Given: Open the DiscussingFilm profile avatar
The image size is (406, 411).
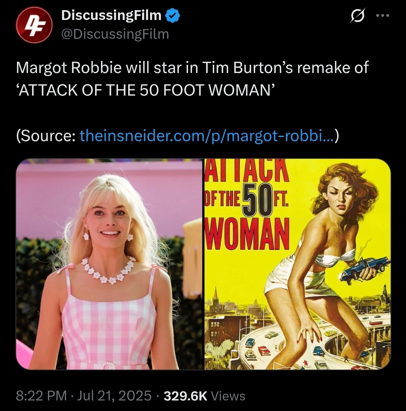Looking at the screenshot, I should click(x=34, y=25).
